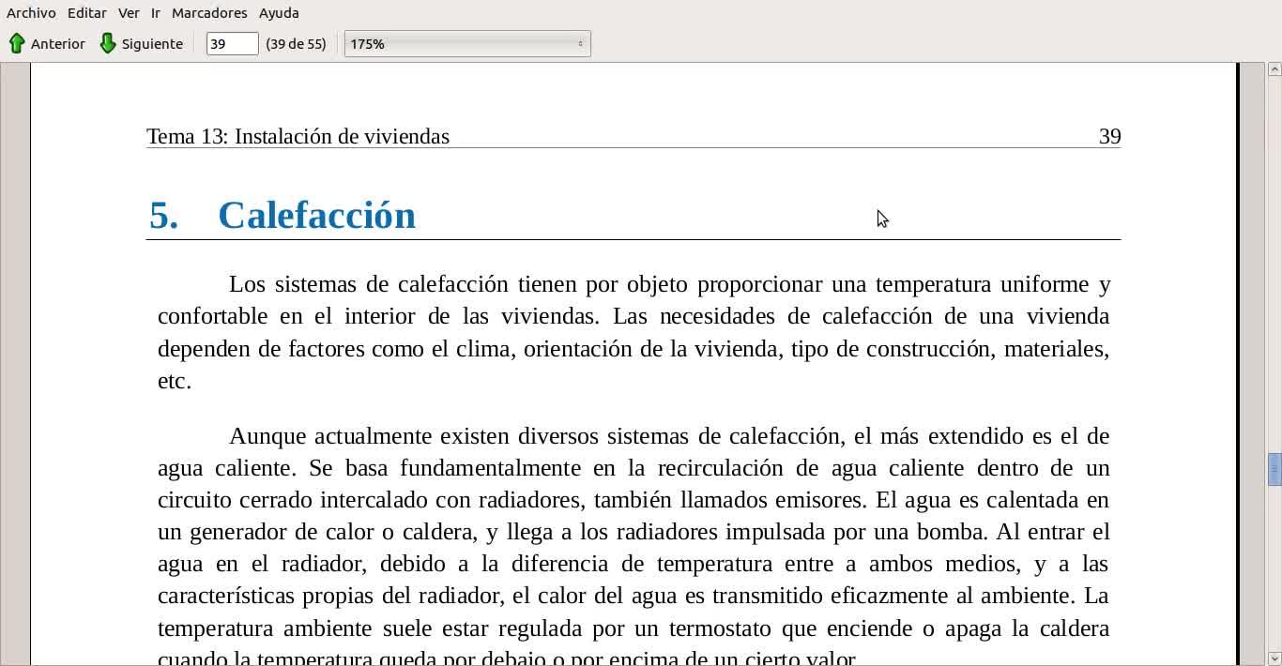1282x666 pixels.
Task: Open the 175% zoom level dropdown
Action: (467, 44)
